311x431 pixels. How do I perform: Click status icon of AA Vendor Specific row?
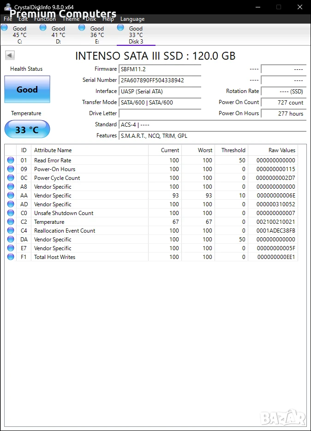pos(11,195)
